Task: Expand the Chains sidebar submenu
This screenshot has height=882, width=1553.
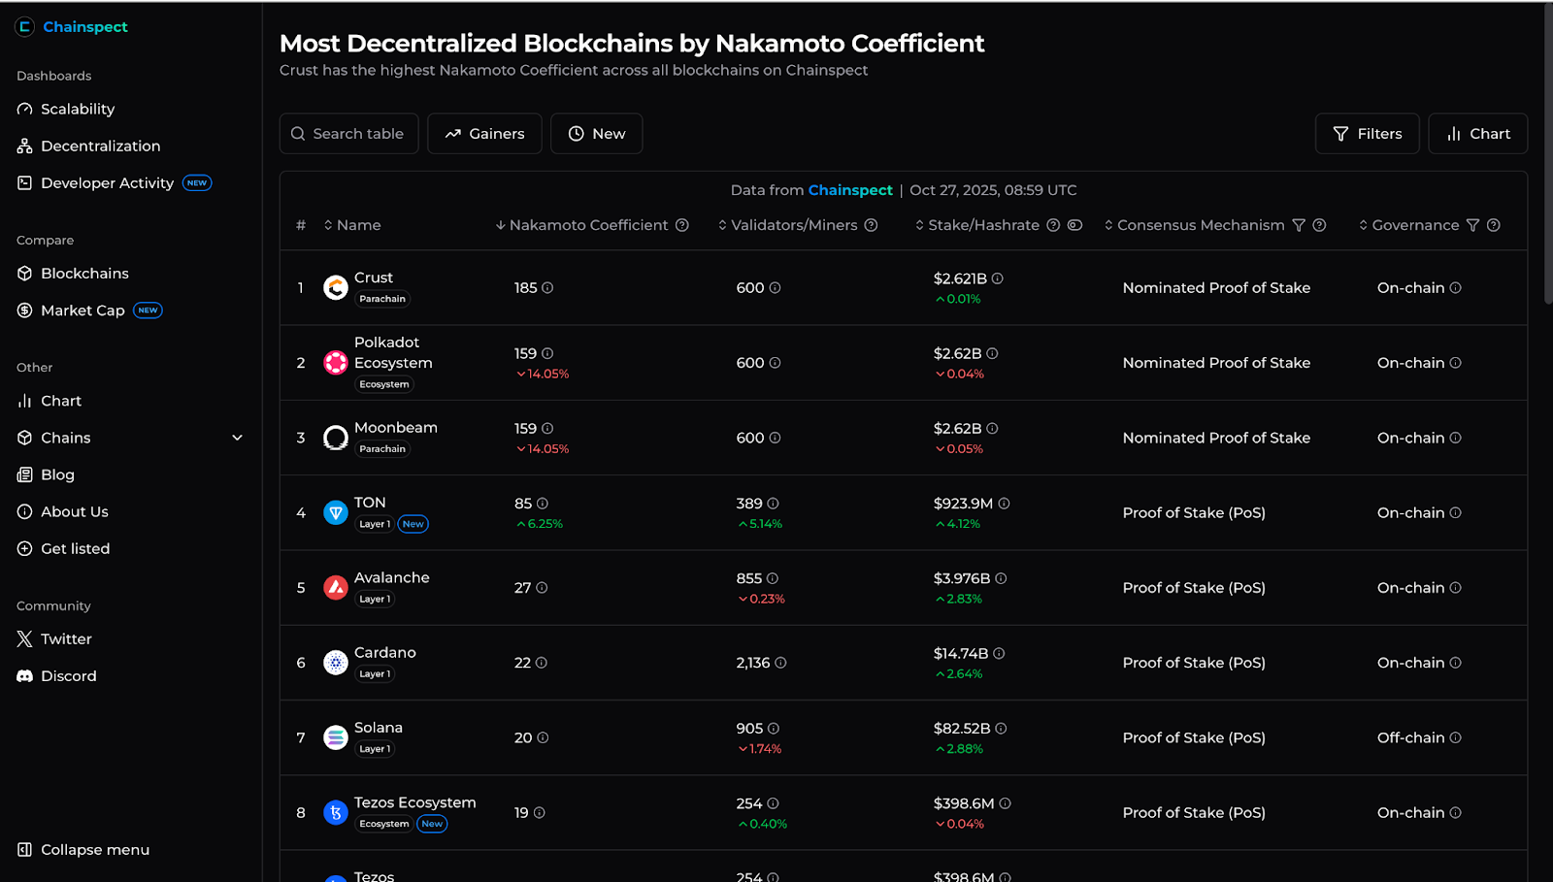Action: 237,438
